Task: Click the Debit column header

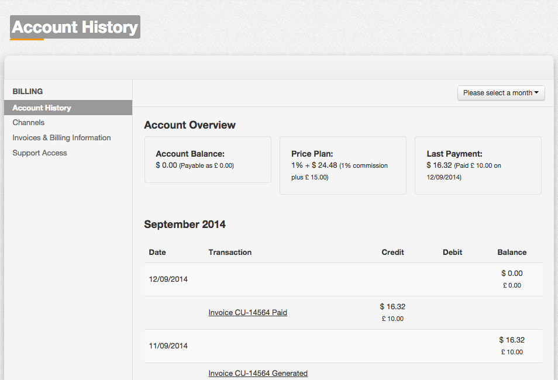Action: [x=452, y=253]
